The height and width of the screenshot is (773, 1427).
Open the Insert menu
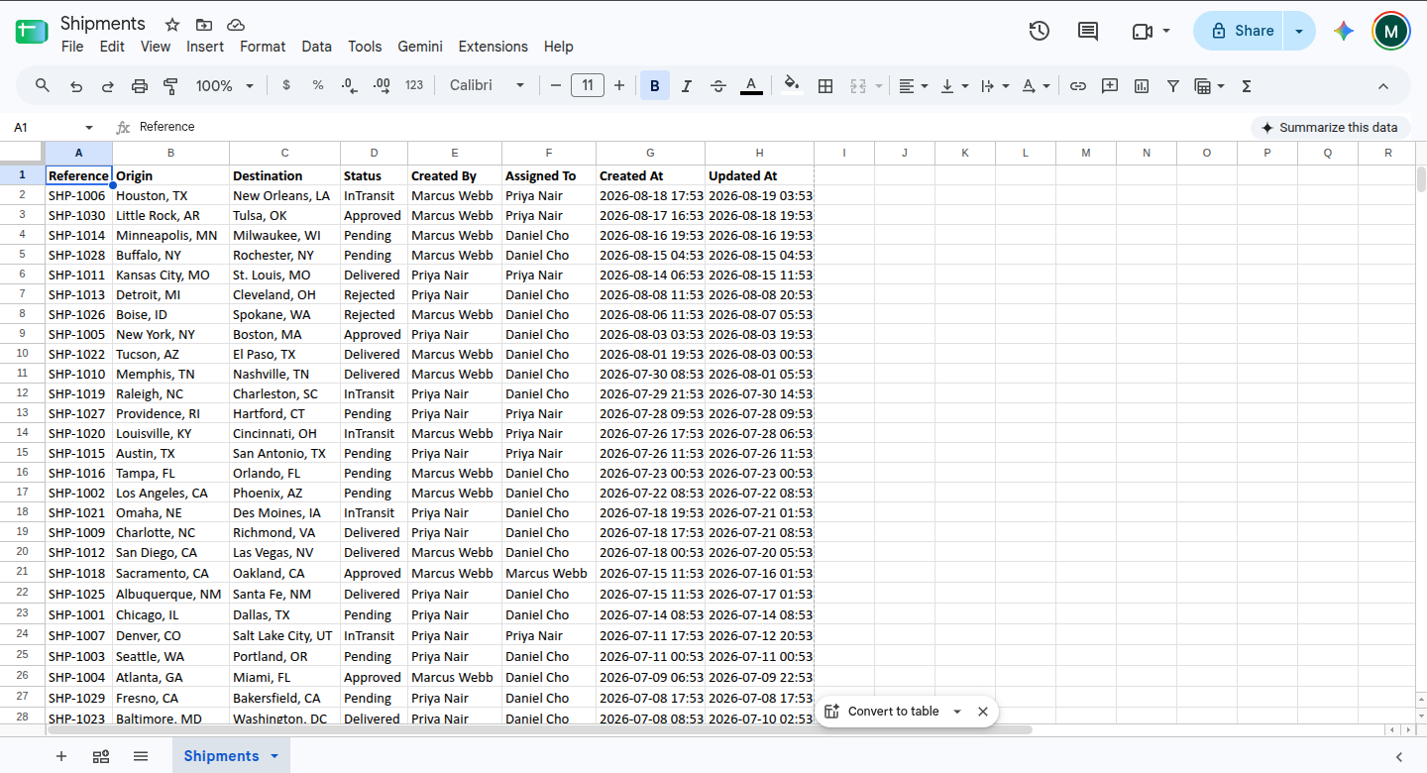click(x=205, y=47)
